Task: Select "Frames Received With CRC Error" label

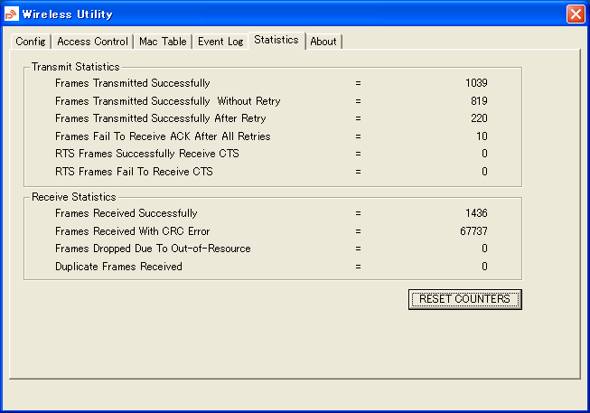Action: (133, 231)
